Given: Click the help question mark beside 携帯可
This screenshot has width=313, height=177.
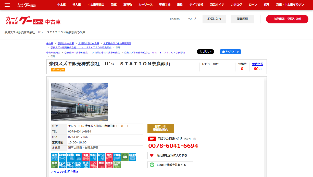Looking at the screenshot, I should point(195,139).
